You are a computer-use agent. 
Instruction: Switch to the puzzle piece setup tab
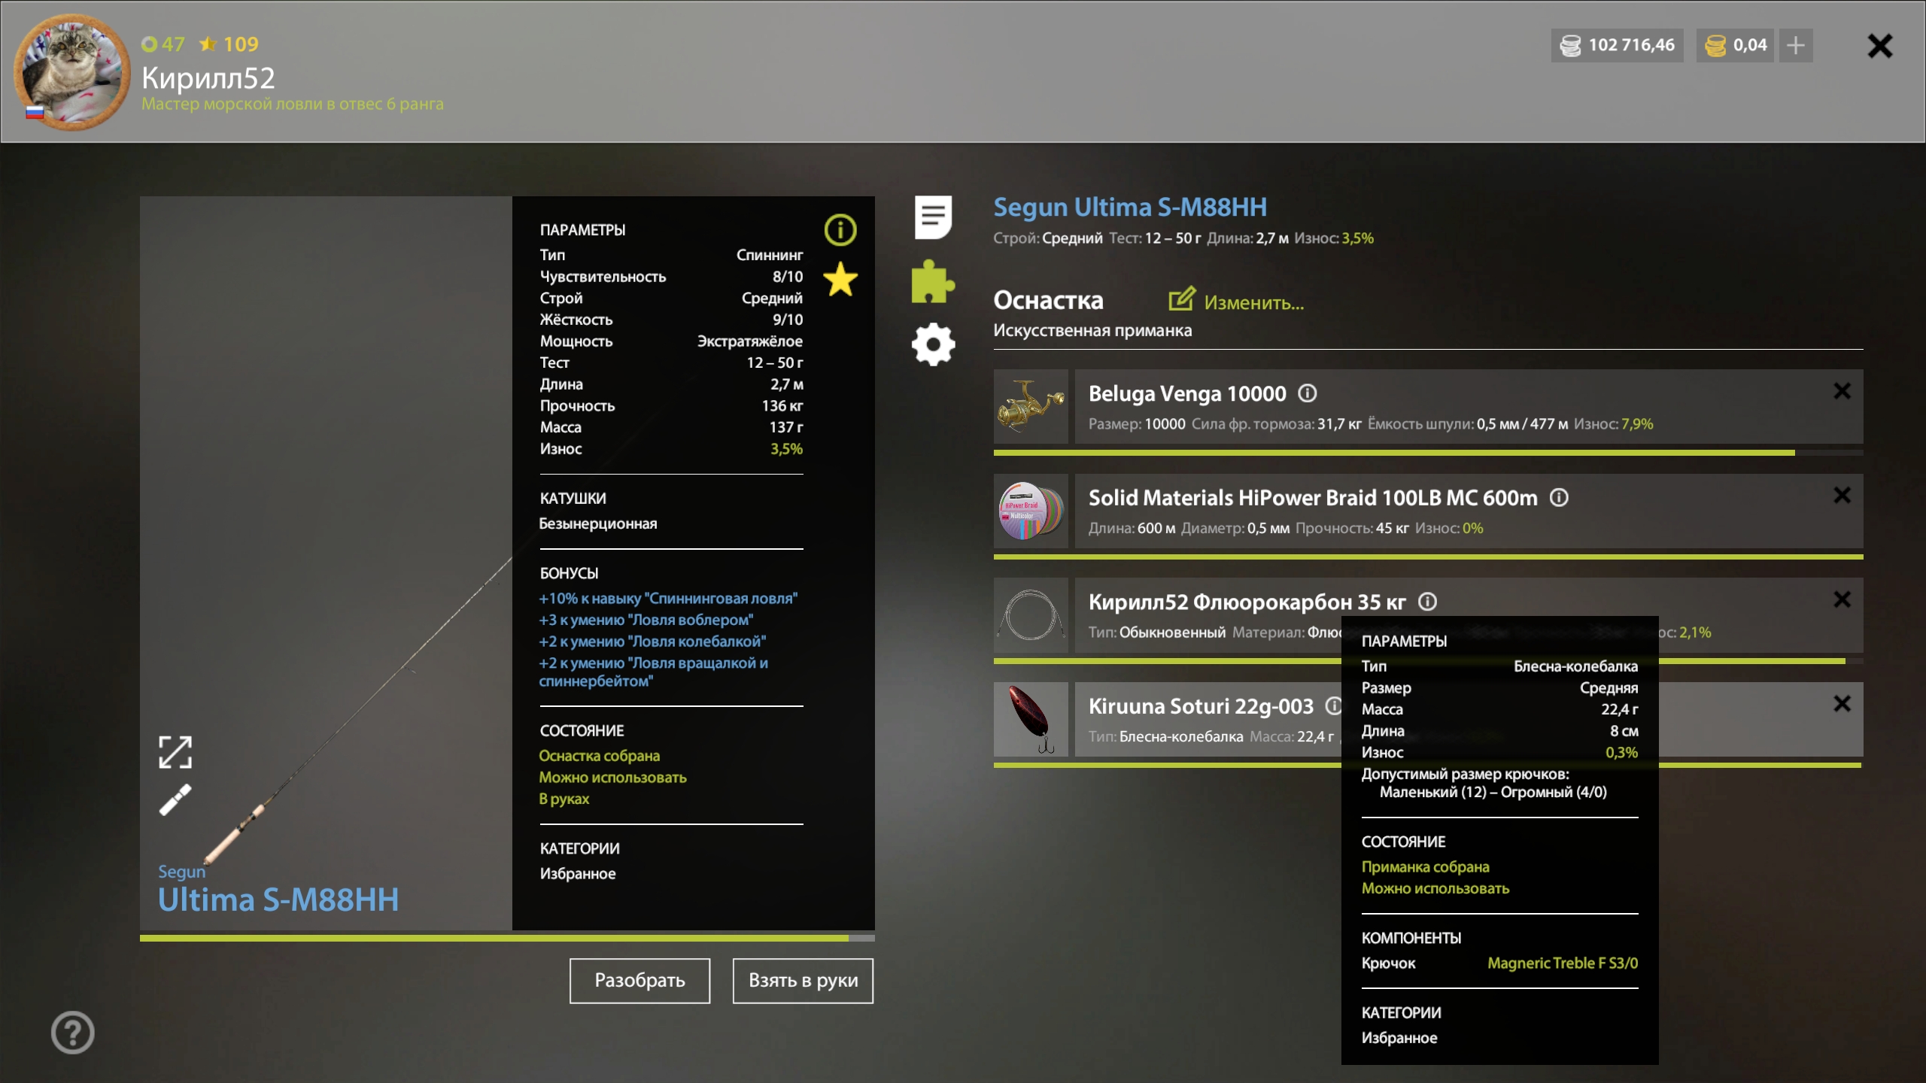(x=933, y=282)
